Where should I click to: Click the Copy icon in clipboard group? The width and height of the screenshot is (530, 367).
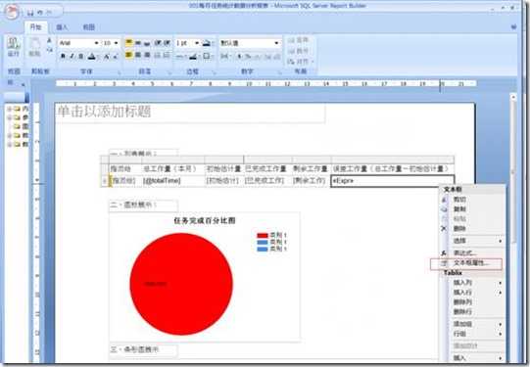tap(49, 50)
